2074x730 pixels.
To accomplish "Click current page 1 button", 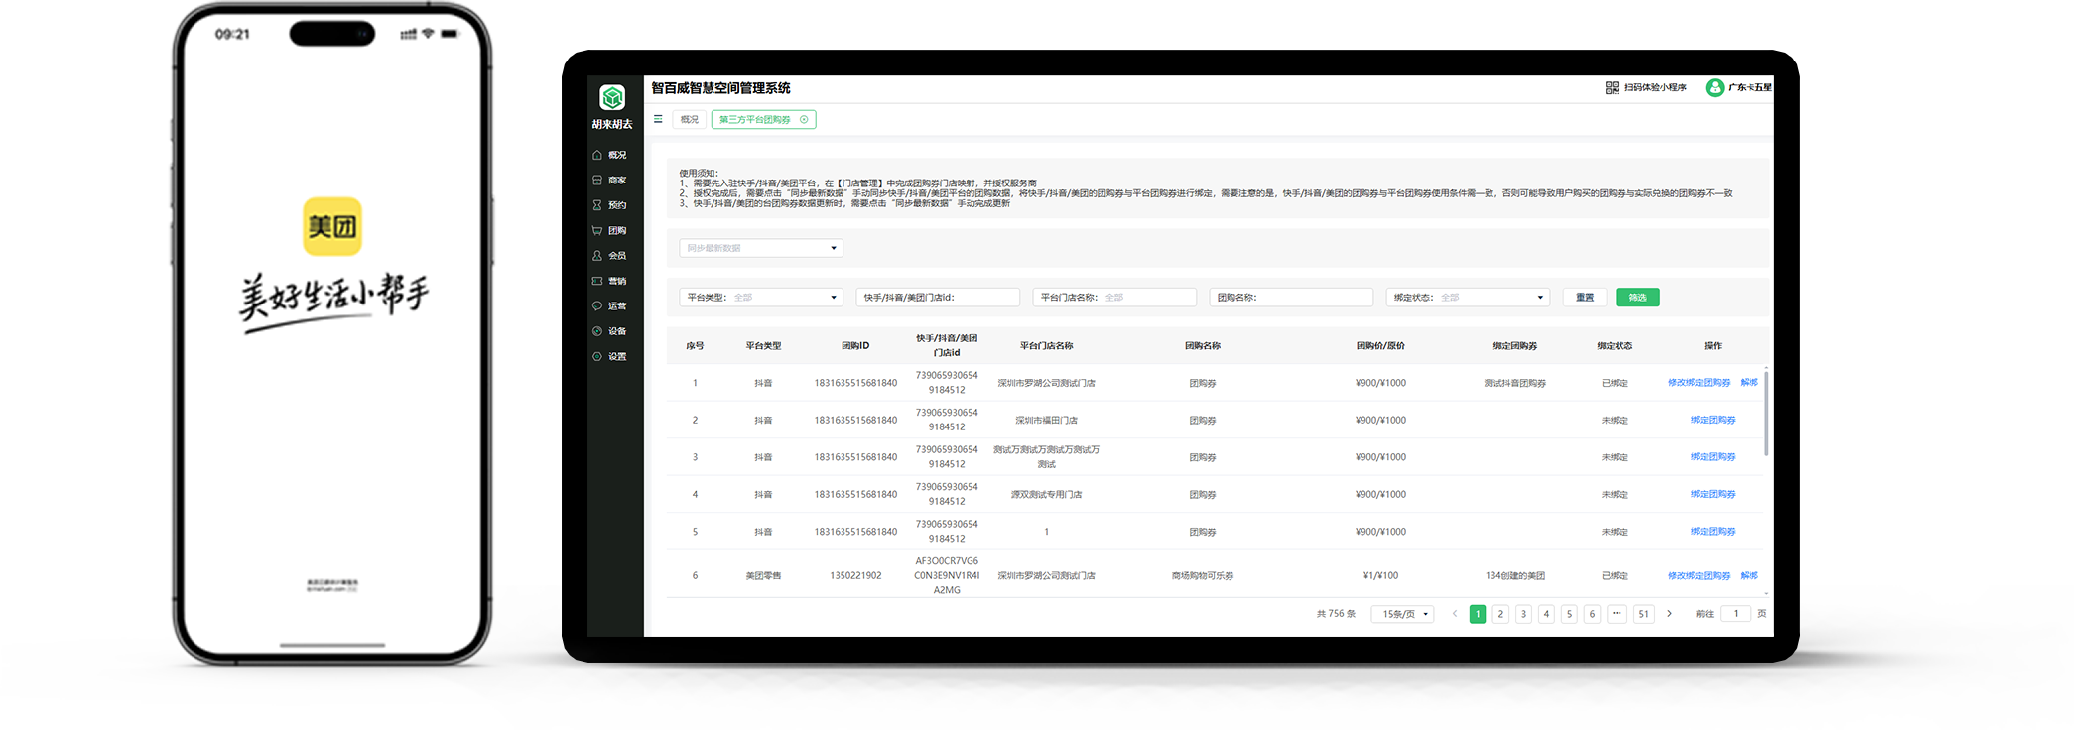I will tap(1478, 614).
